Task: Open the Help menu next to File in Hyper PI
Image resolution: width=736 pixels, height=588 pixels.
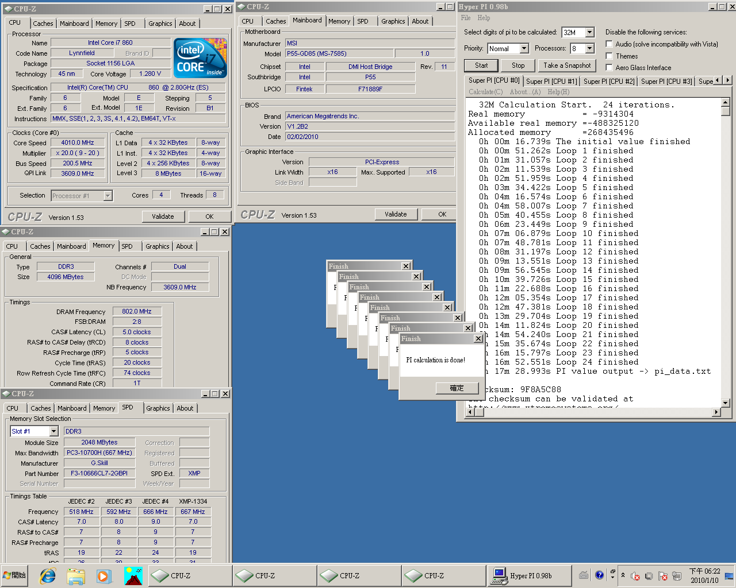Action: pyautogui.click(x=484, y=18)
